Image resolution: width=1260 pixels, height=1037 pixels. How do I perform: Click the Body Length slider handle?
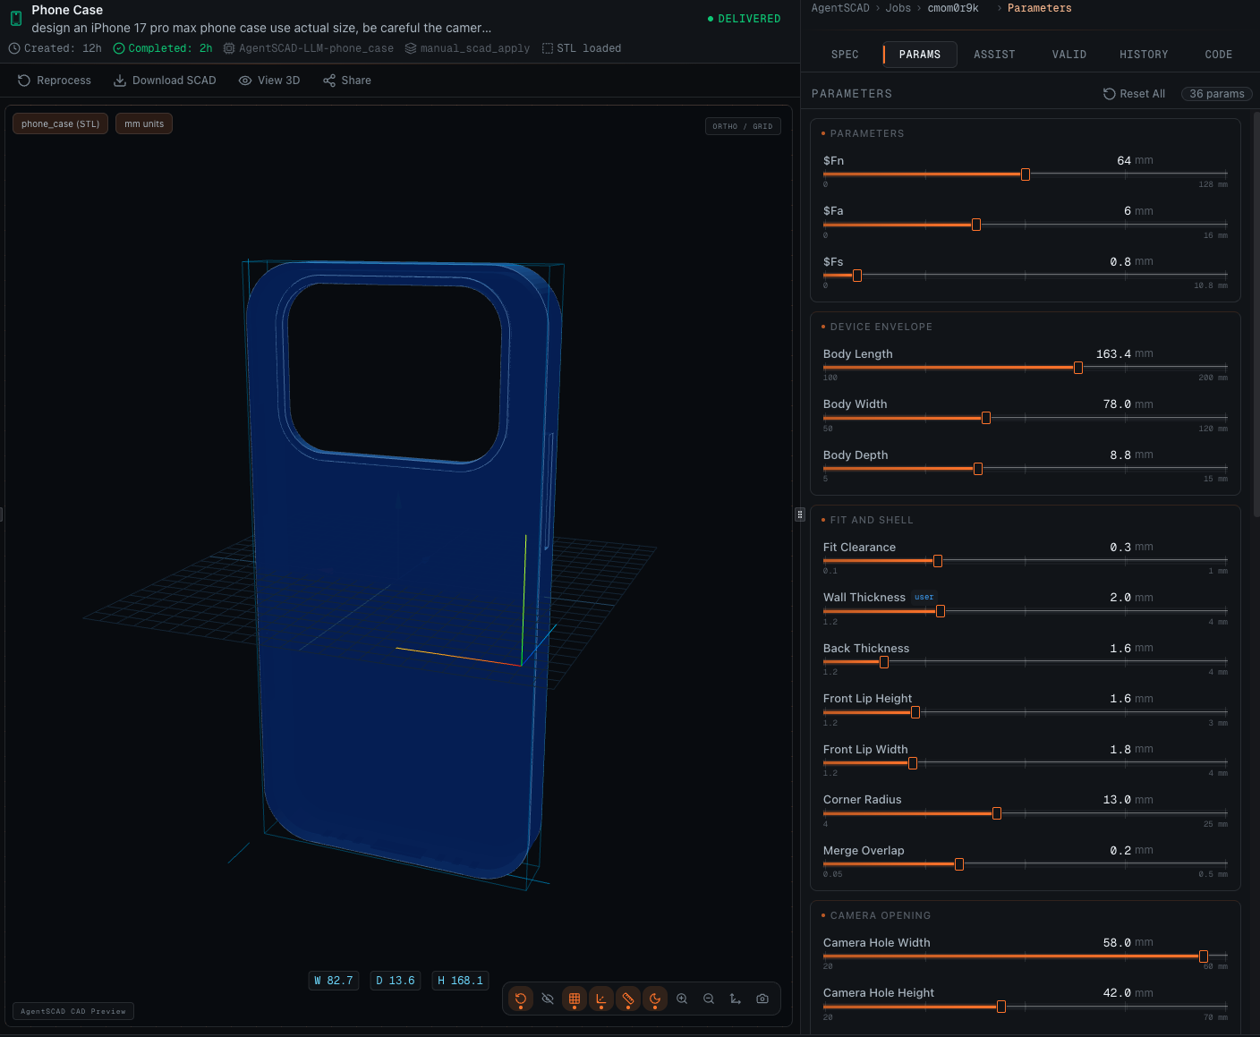click(x=1078, y=368)
